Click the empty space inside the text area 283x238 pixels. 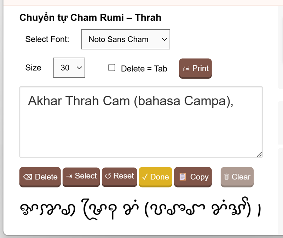click(141, 134)
